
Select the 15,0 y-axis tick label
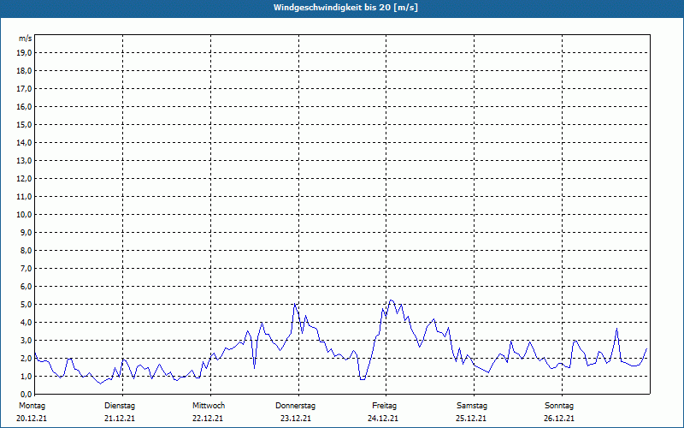(25, 124)
